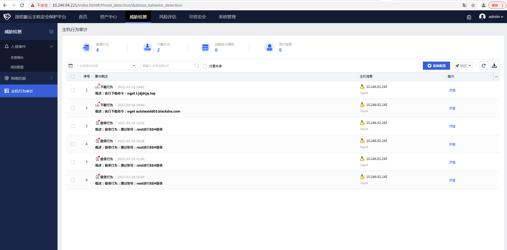This screenshot has width=507, height=250.
Task: Click the browser reload icon
Action: pyautogui.click(x=22, y=5)
